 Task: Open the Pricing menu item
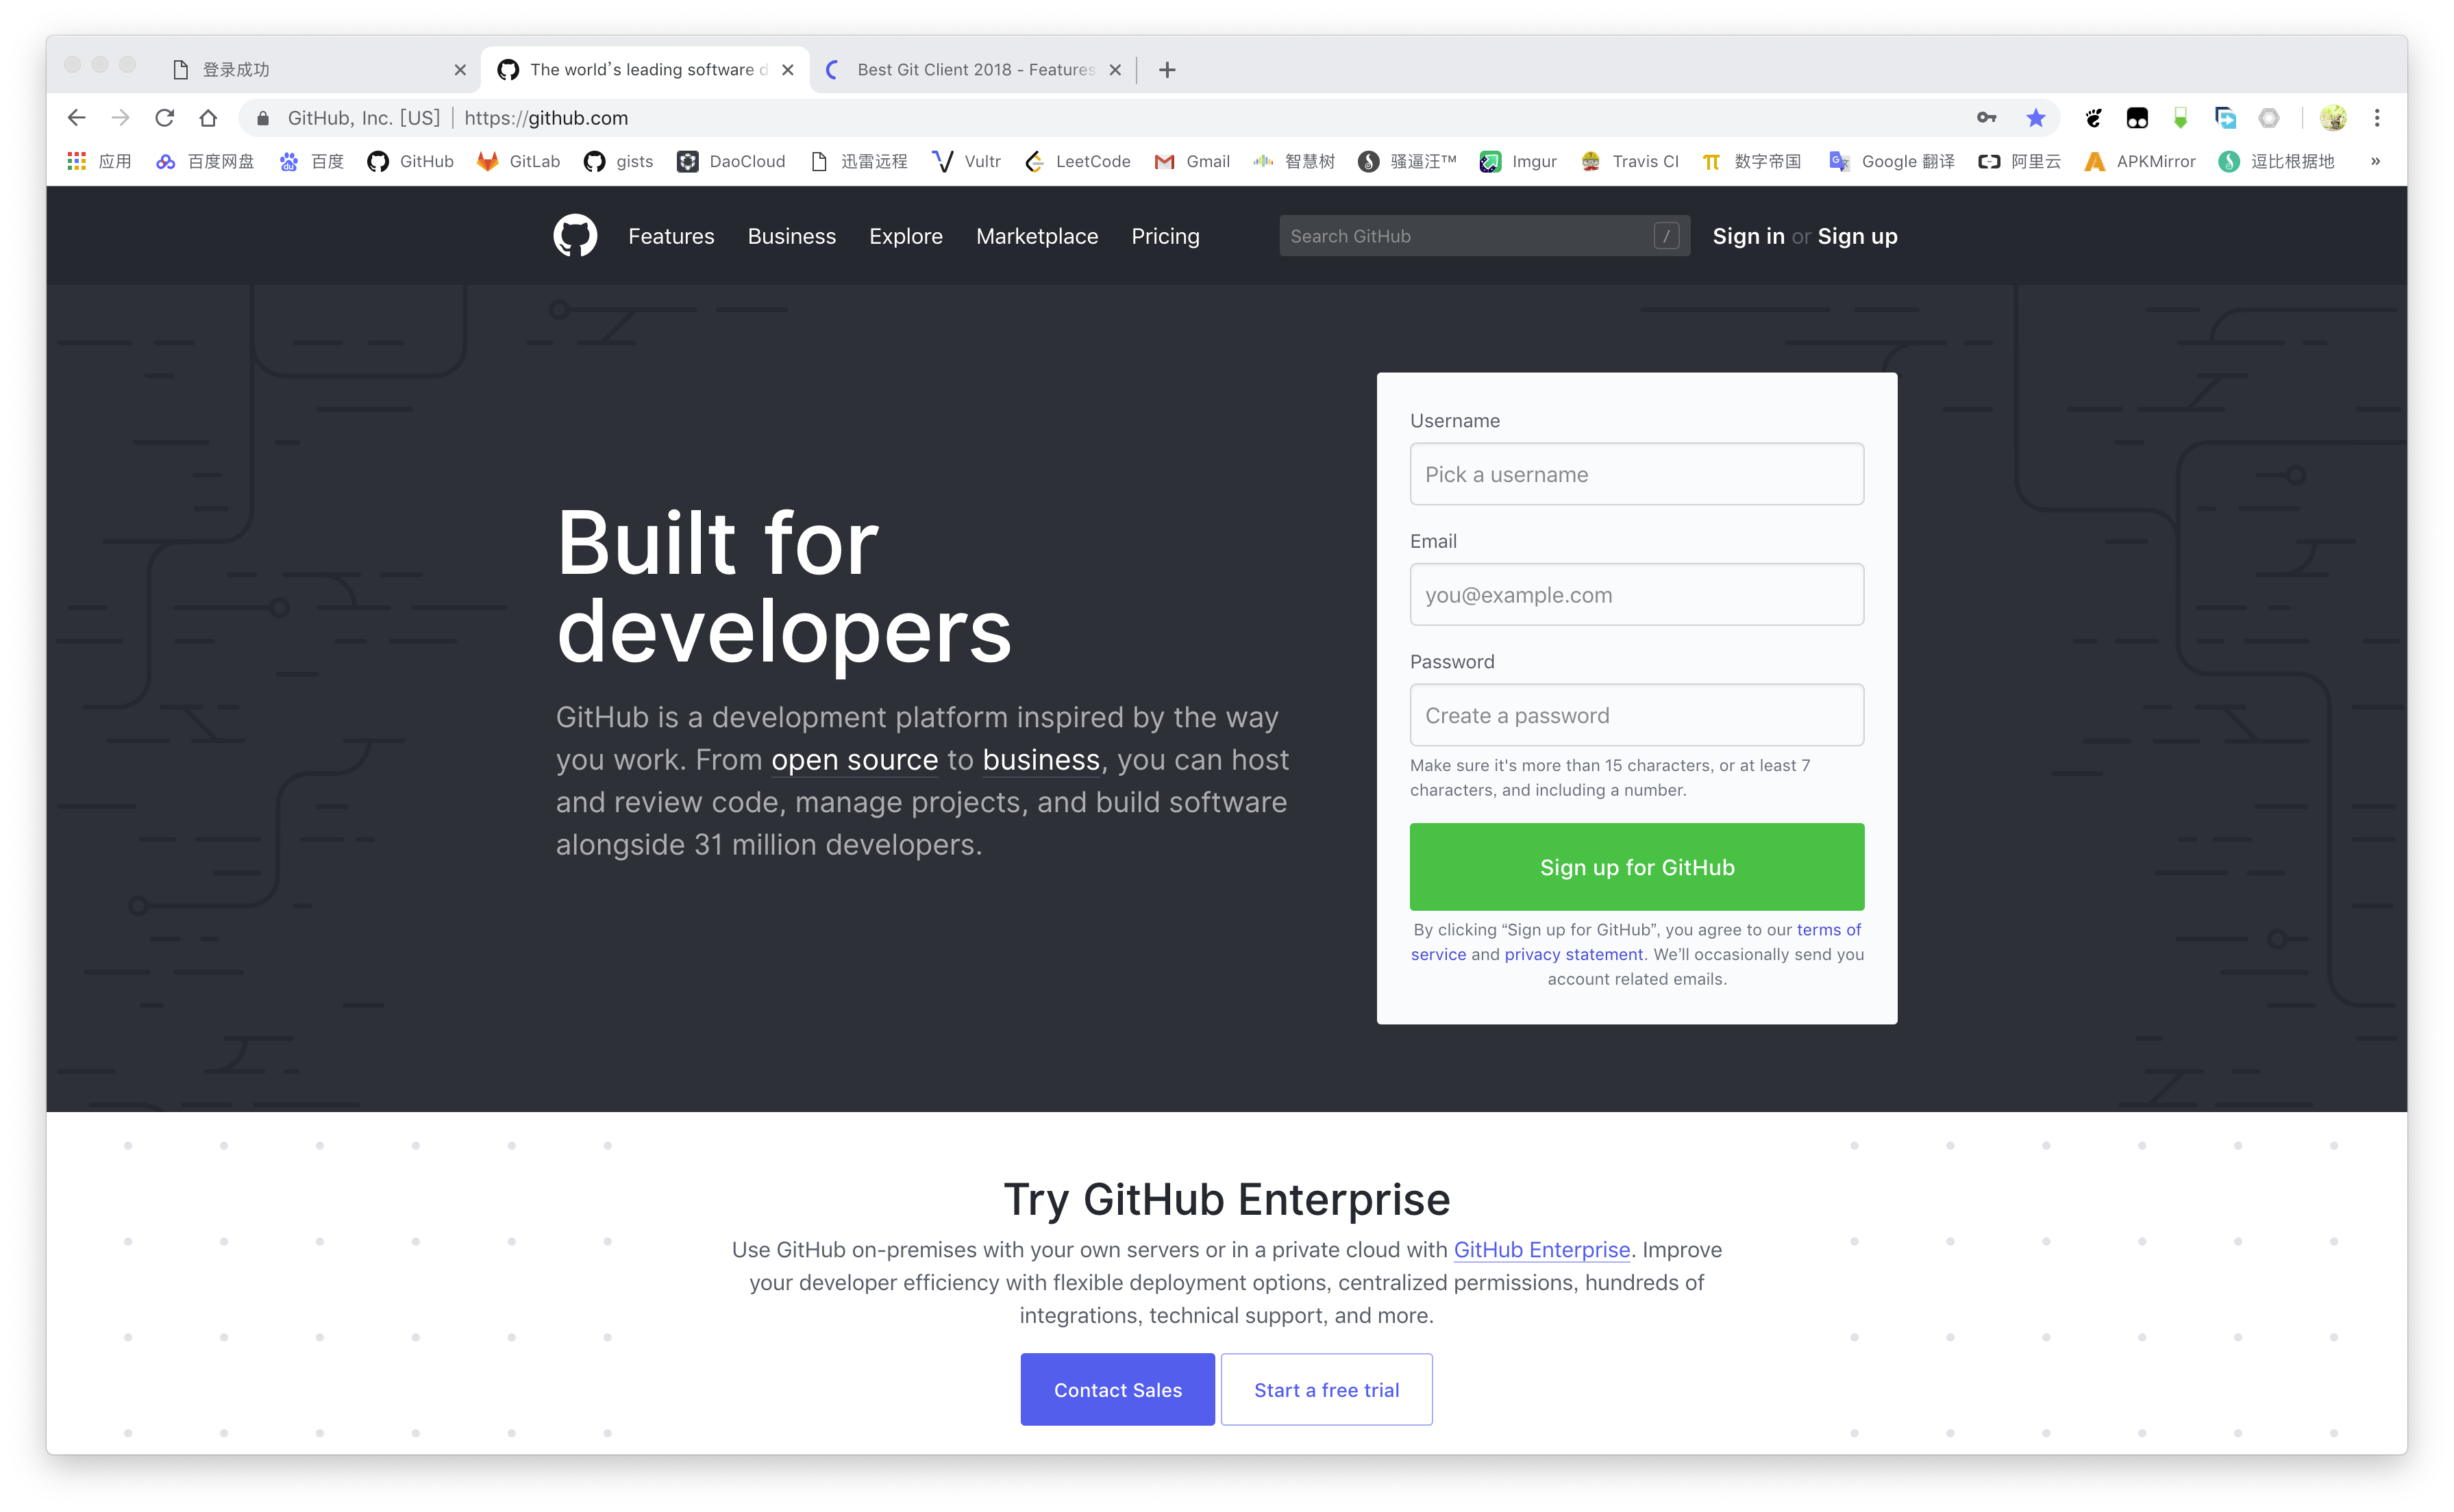[1165, 235]
